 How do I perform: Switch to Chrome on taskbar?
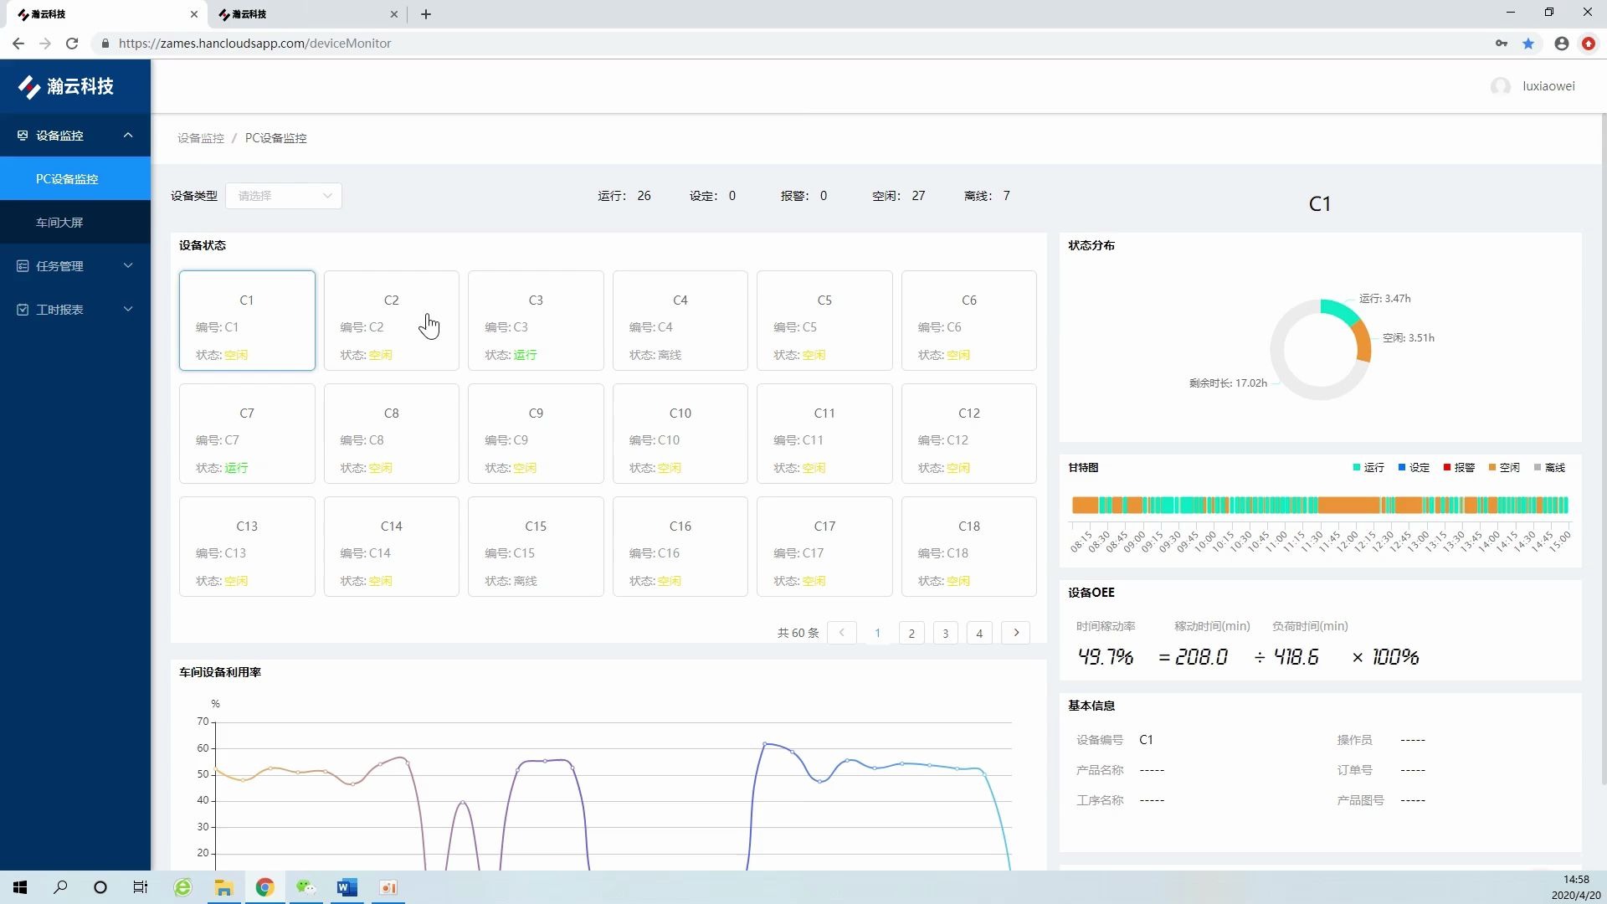[264, 887]
